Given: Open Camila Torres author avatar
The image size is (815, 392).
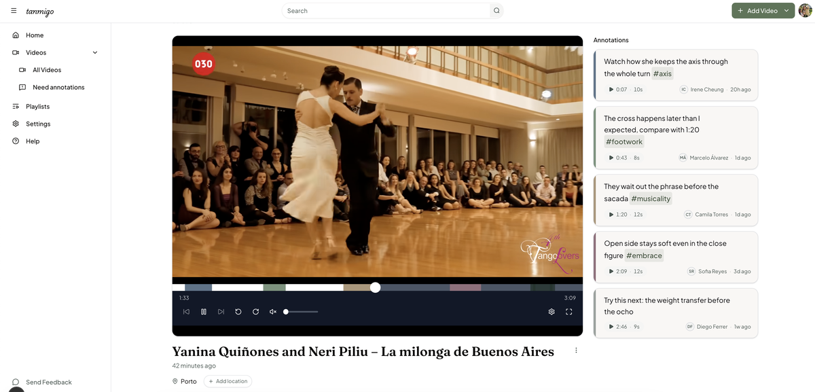Looking at the screenshot, I should coord(688,215).
